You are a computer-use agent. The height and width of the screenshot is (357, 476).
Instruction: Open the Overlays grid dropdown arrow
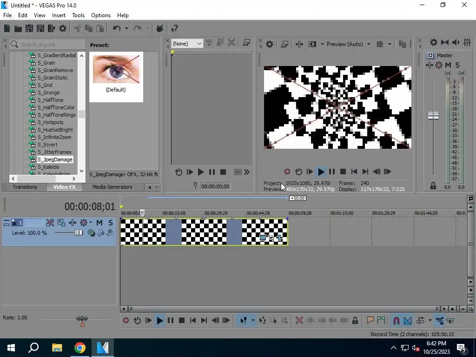tap(390, 44)
